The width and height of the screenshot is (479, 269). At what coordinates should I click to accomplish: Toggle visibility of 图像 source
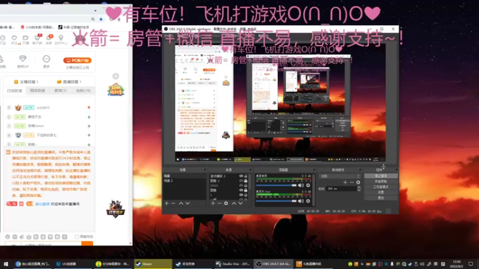point(241,190)
